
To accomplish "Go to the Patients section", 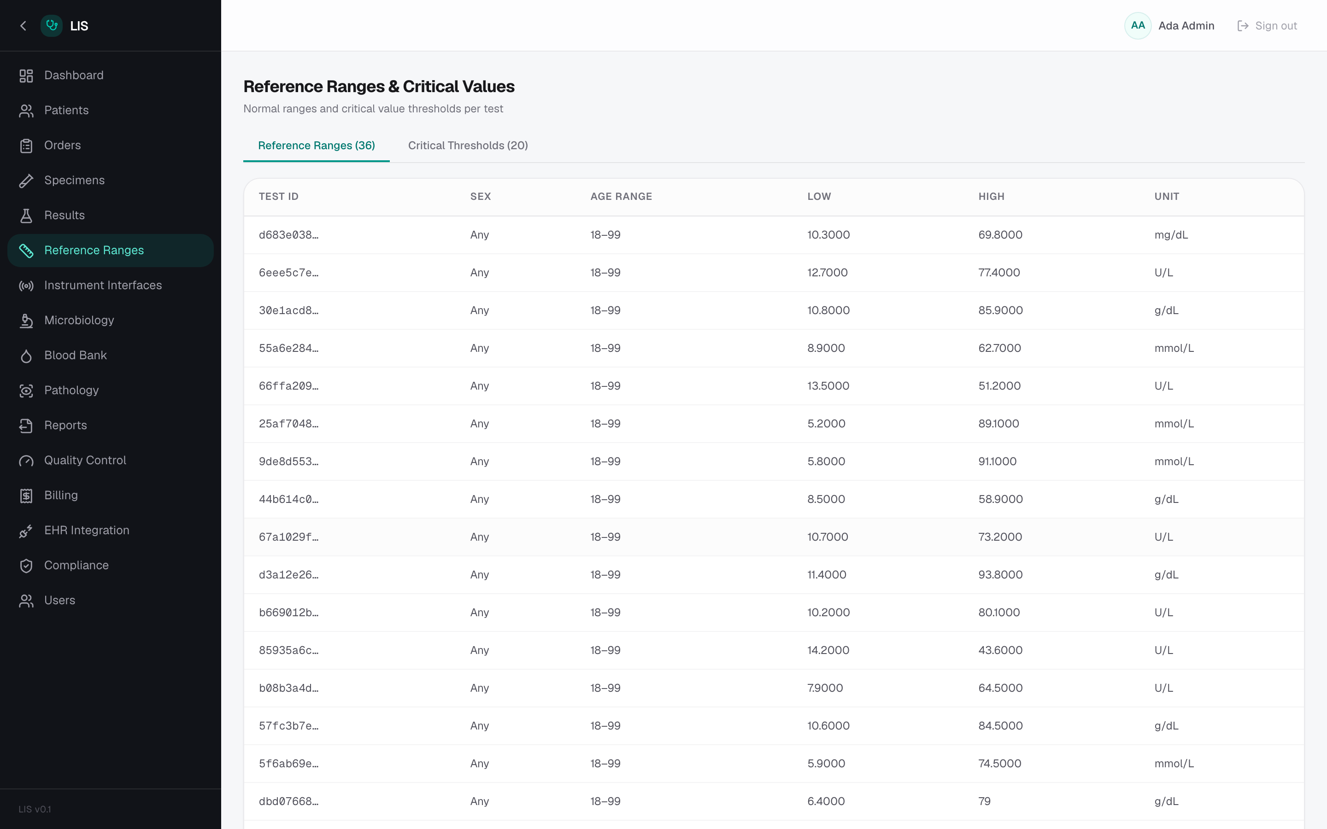I will pos(110,111).
